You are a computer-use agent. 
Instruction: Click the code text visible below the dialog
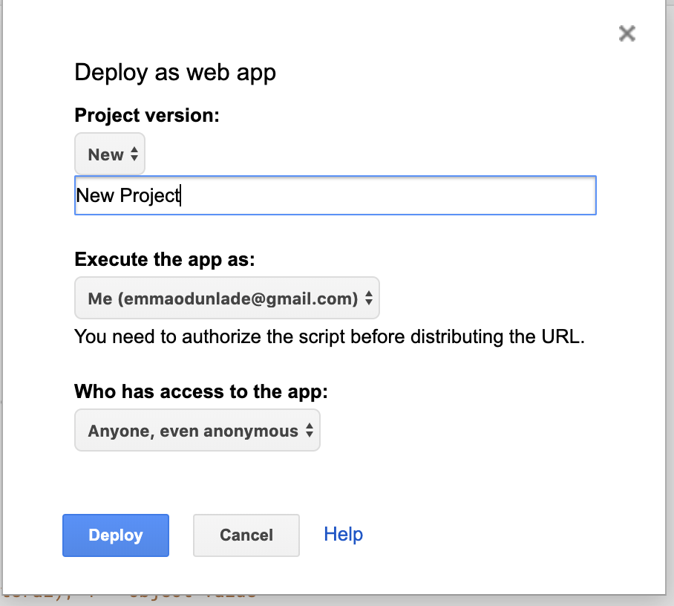point(129,596)
